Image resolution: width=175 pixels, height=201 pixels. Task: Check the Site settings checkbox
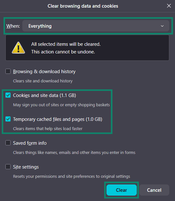8,167
